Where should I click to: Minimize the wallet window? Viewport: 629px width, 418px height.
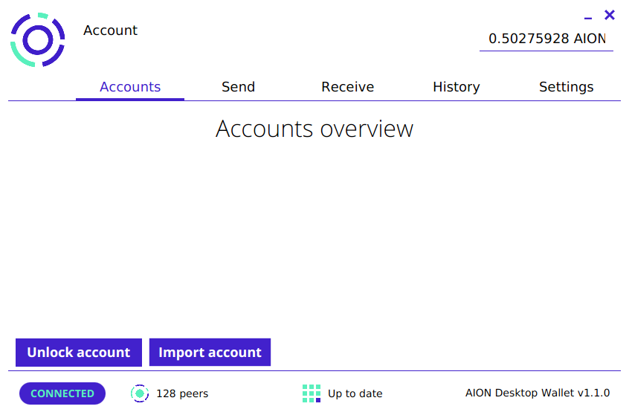click(x=588, y=18)
